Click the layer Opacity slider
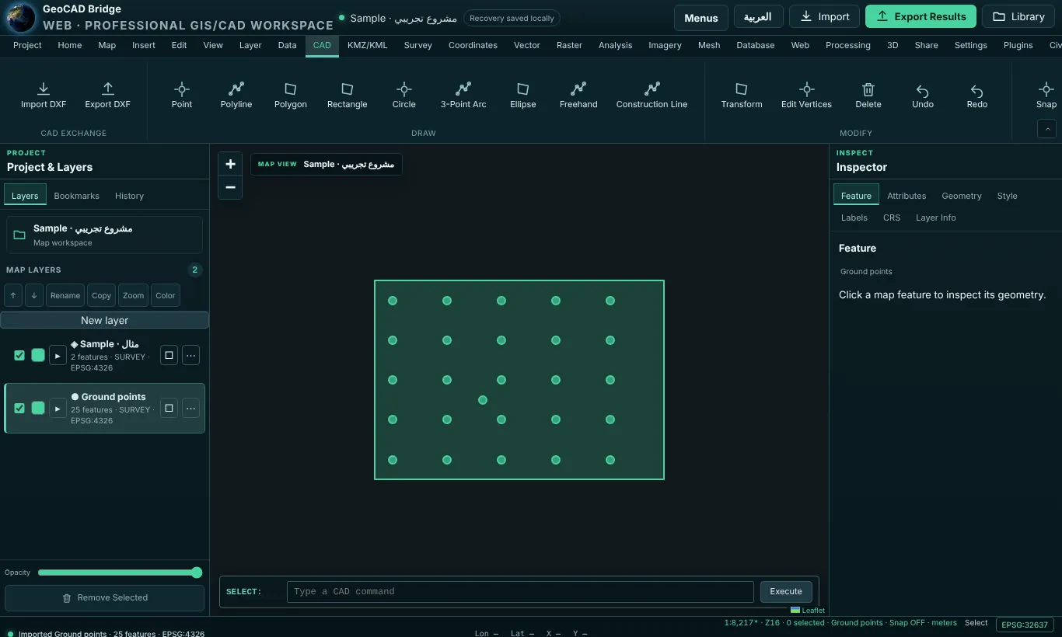1062x637 pixels. (x=120, y=573)
